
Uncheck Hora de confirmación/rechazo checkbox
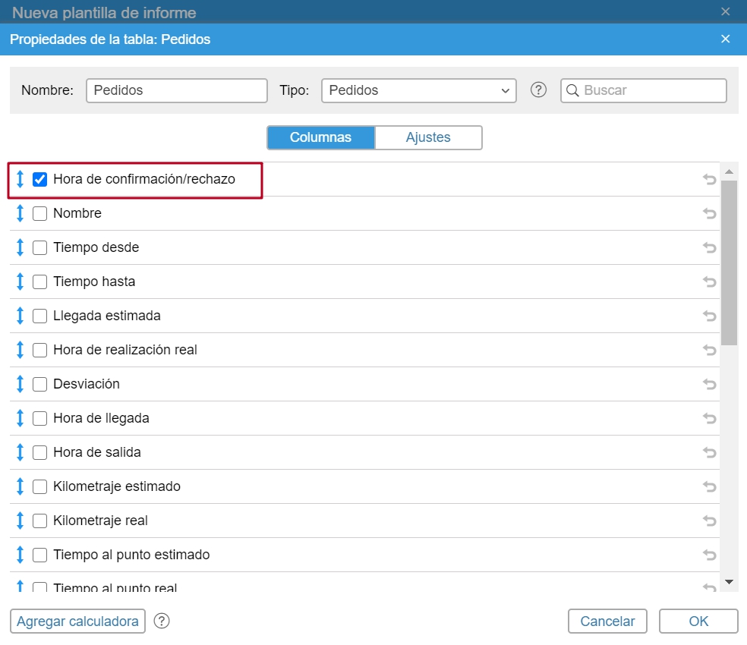coord(40,180)
